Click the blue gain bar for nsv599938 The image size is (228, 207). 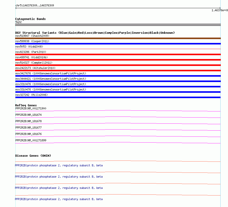click(x=118, y=44)
